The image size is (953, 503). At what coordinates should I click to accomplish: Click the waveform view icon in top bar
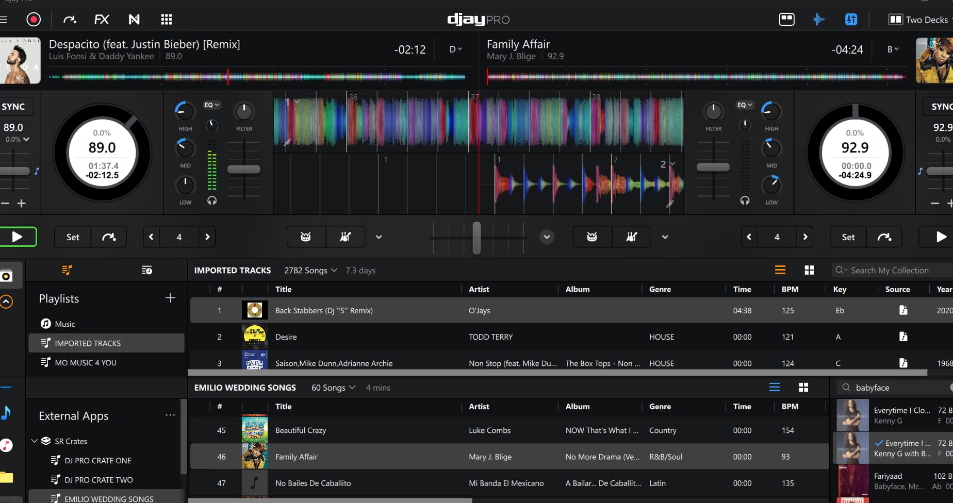(x=818, y=20)
